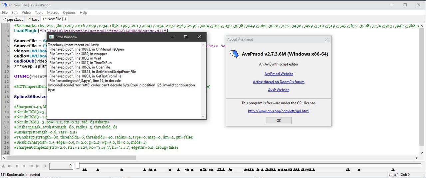Confirm the About dialog with OK
This screenshot has height=178, width=426.
[x=279, y=120]
